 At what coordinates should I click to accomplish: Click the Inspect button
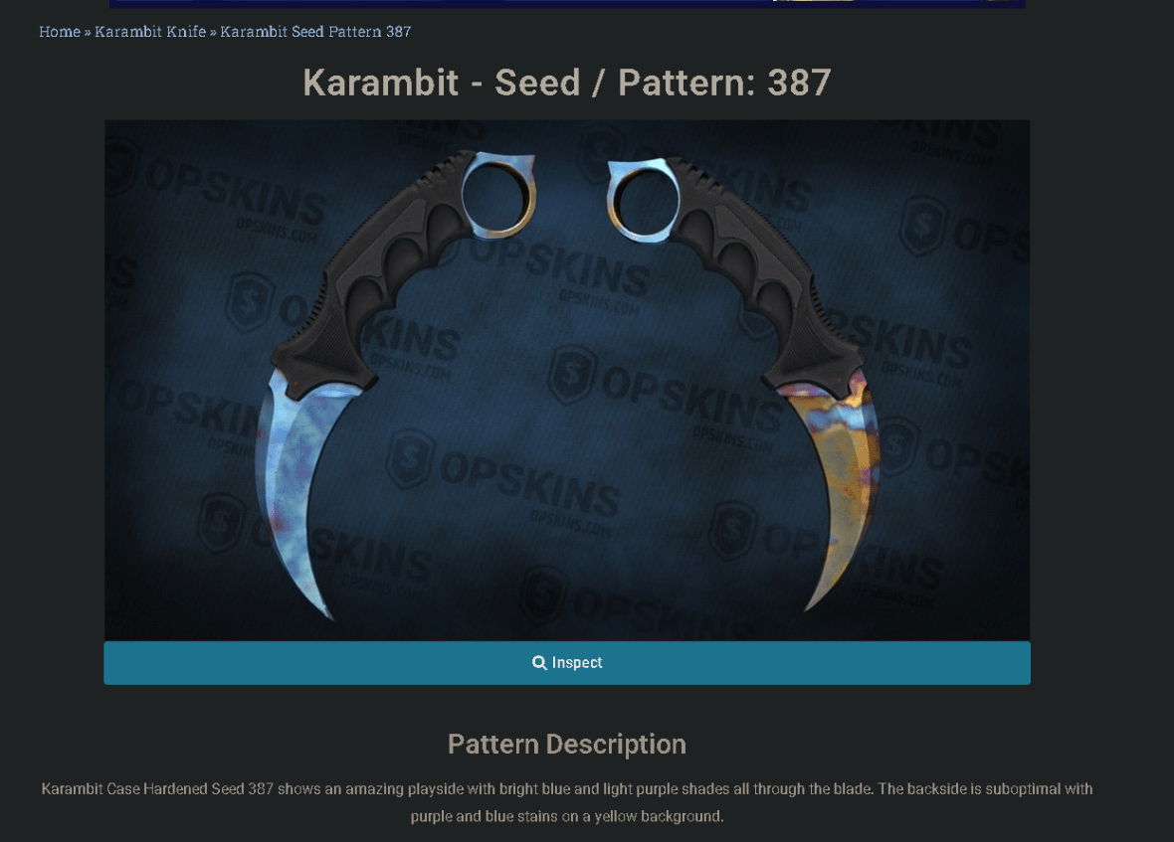tap(567, 662)
